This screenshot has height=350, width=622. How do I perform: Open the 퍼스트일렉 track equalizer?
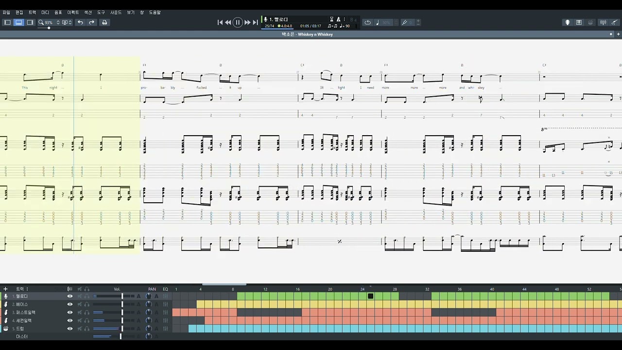coord(166,313)
